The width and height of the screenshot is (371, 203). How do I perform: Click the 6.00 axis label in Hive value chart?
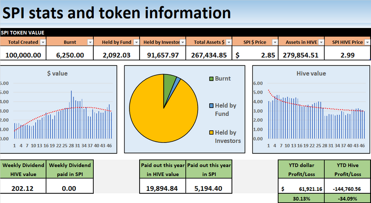(258, 83)
